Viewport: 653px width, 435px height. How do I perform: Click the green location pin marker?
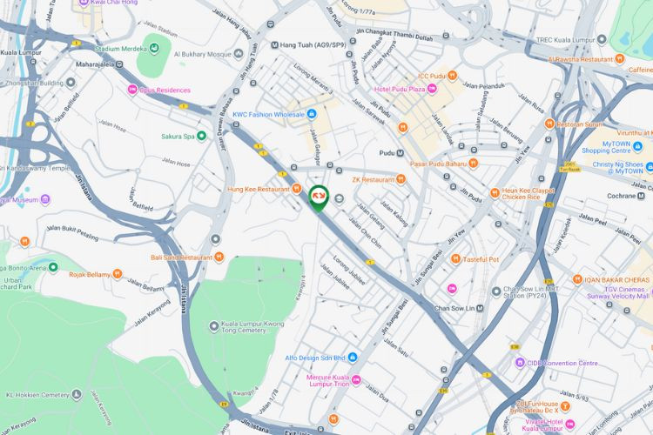pyautogui.click(x=319, y=198)
